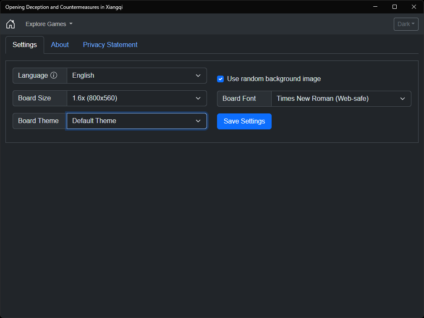Switch to the About tab
424x318 pixels.
point(60,45)
